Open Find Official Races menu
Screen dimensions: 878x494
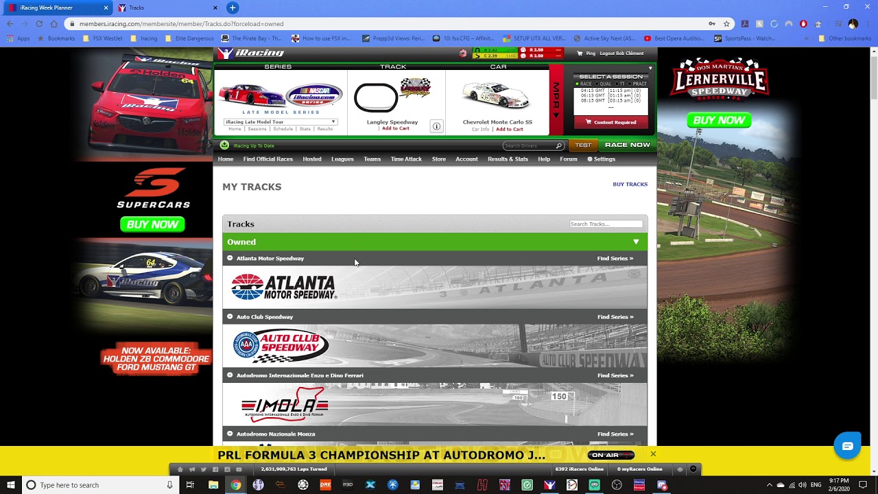click(x=268, y=159)
